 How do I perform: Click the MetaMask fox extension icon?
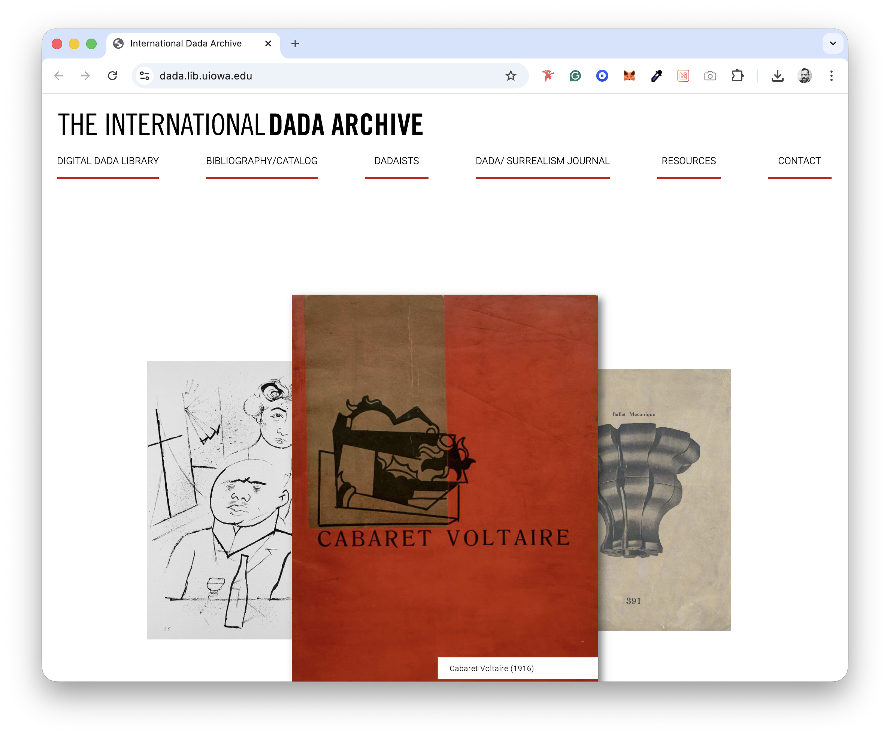(629, 76)
